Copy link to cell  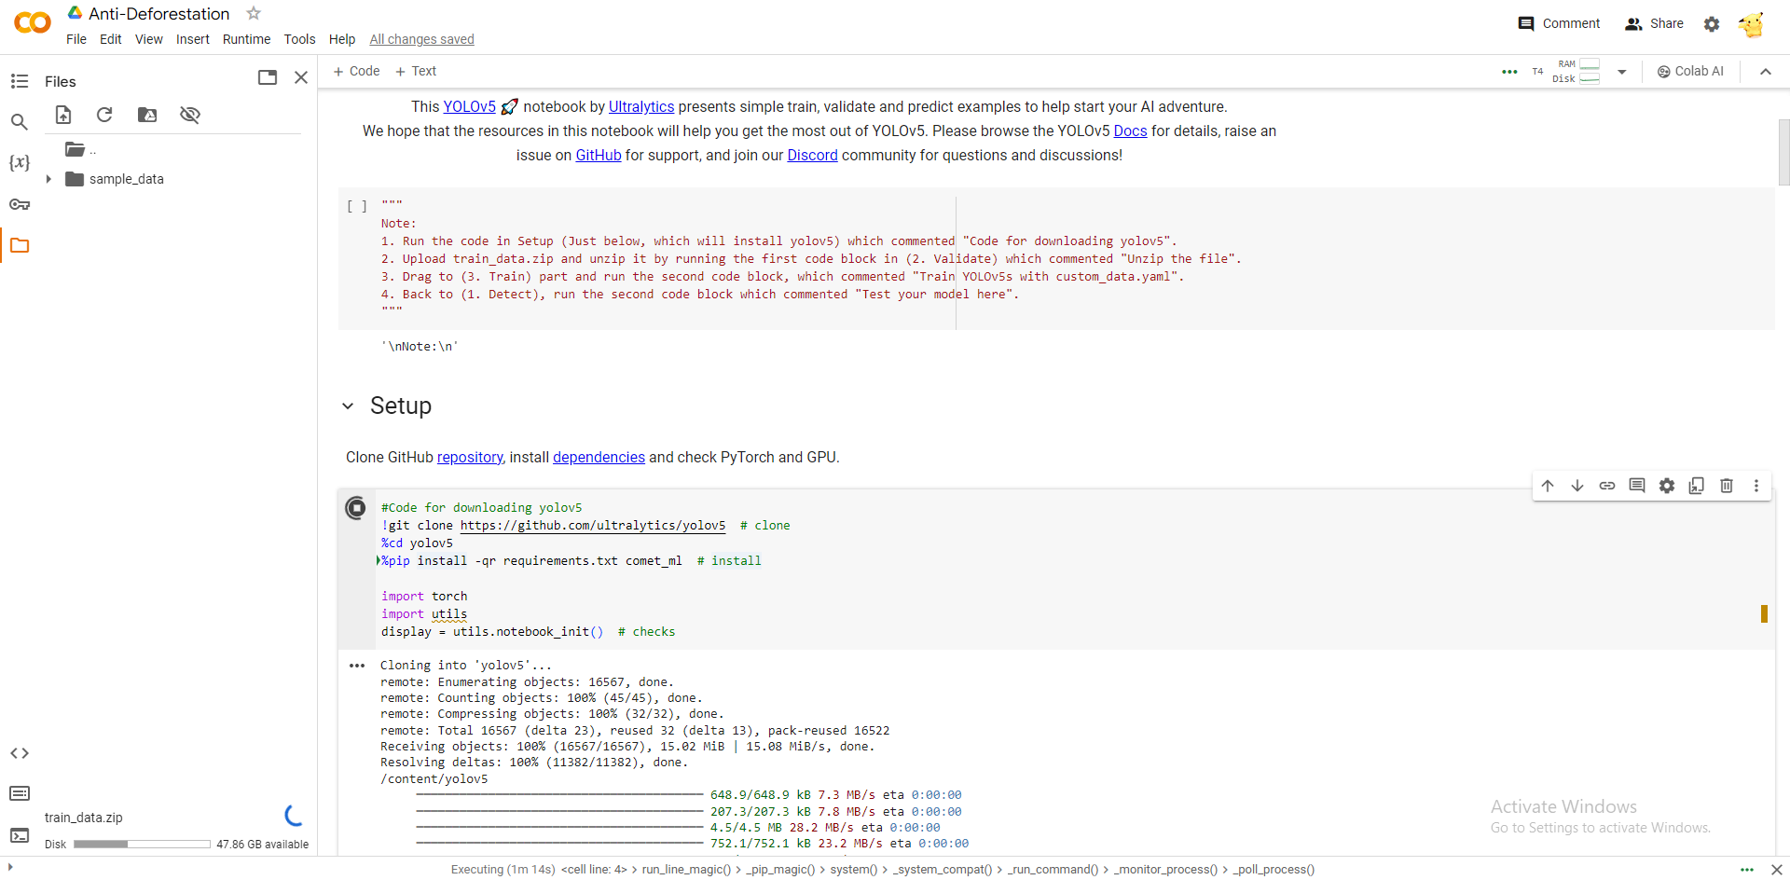pos(1607,486)
